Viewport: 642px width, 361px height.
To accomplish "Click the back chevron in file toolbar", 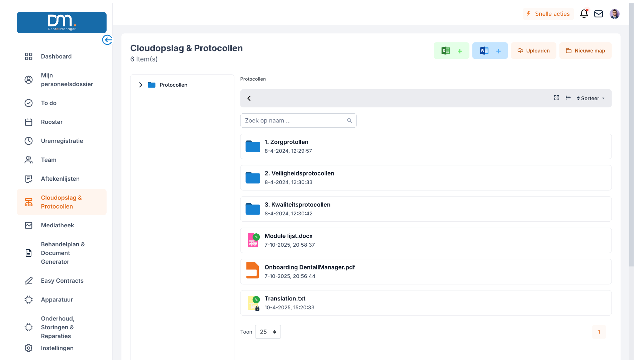I will pos(249,98).
